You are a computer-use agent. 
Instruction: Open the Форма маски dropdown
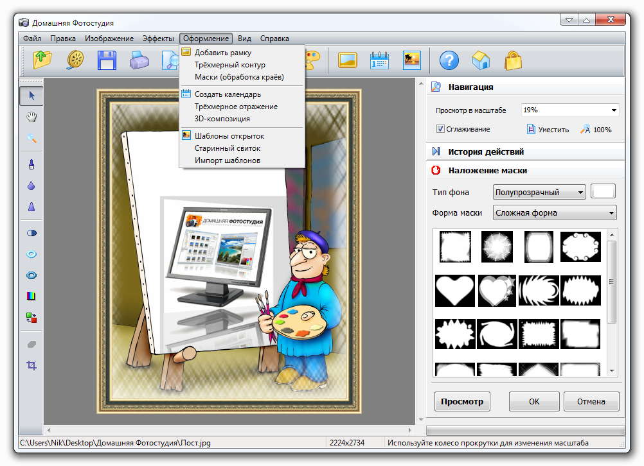(x=554, y=212)
